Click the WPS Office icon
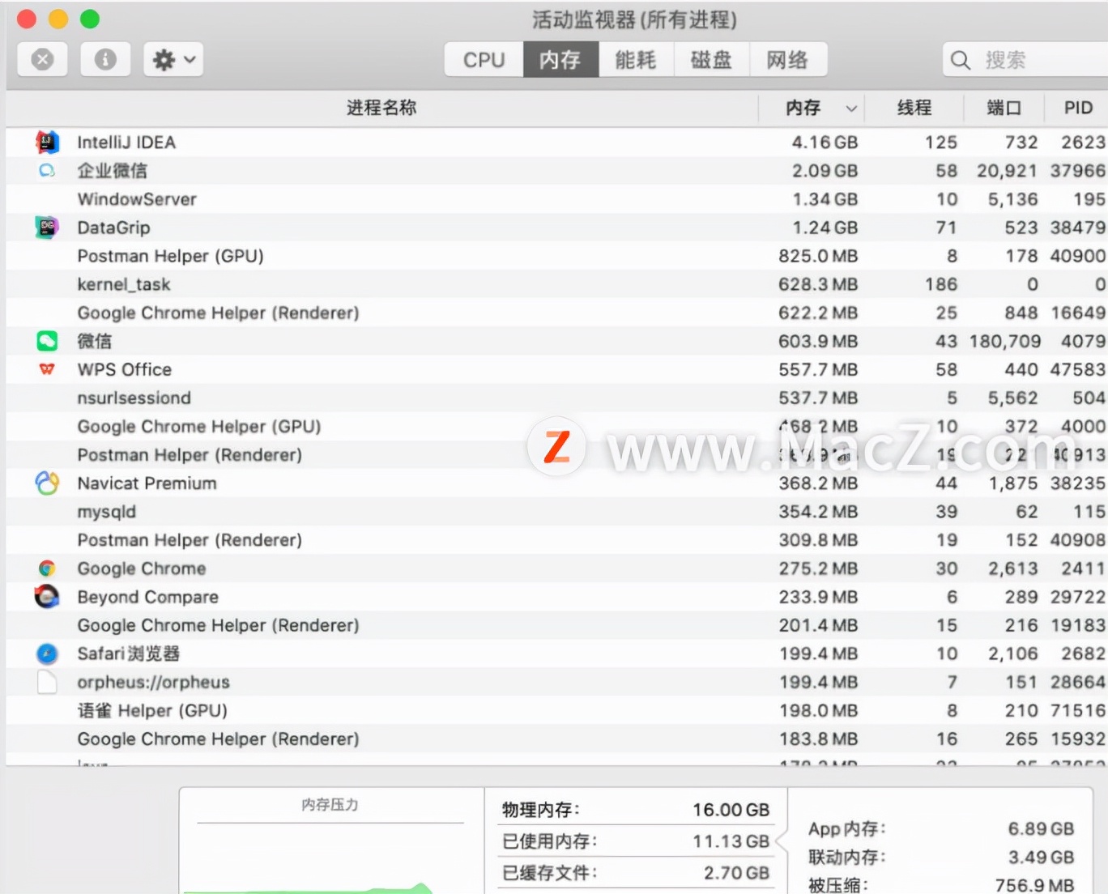This screenshot has width=1108, height=894. point(46,369)
